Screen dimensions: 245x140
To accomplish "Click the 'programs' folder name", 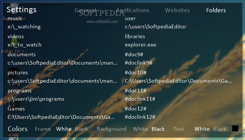I will 20,91.
